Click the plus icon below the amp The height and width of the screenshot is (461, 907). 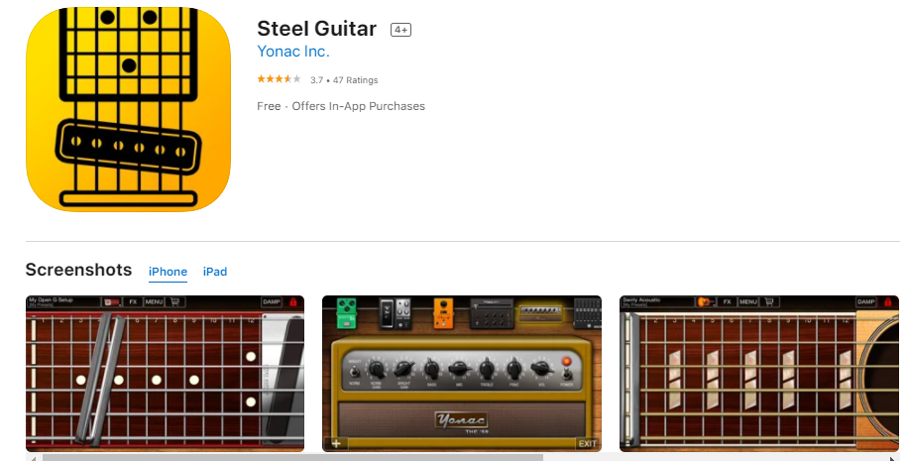pyautogui.click(x=336, y=443)
